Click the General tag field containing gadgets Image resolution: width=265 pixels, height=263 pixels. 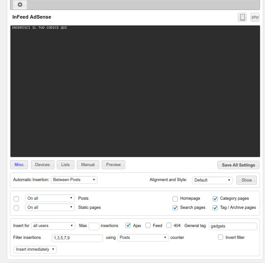coord(233,226)
